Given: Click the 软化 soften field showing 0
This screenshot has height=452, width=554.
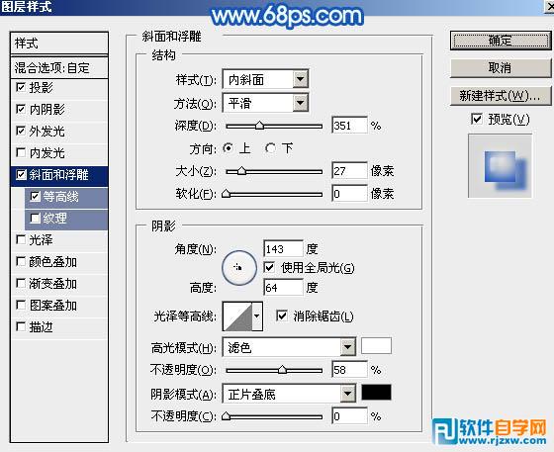Looking at the screenshot, I should [x=349, y=194].
